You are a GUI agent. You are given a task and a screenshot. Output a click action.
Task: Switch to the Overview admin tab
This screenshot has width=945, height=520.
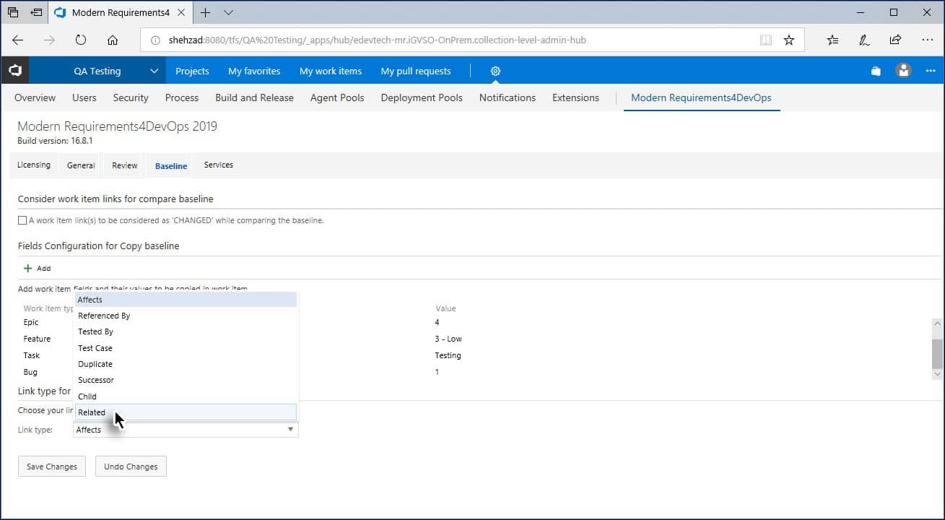(35, 97)
